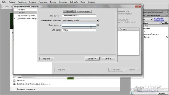The width and height of the screenshot is (169, 95).
Task: Open the Команды menu
Action: pos(63,2)
